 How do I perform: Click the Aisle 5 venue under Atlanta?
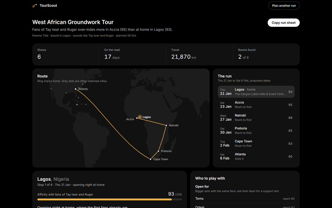tap(239, 159)
